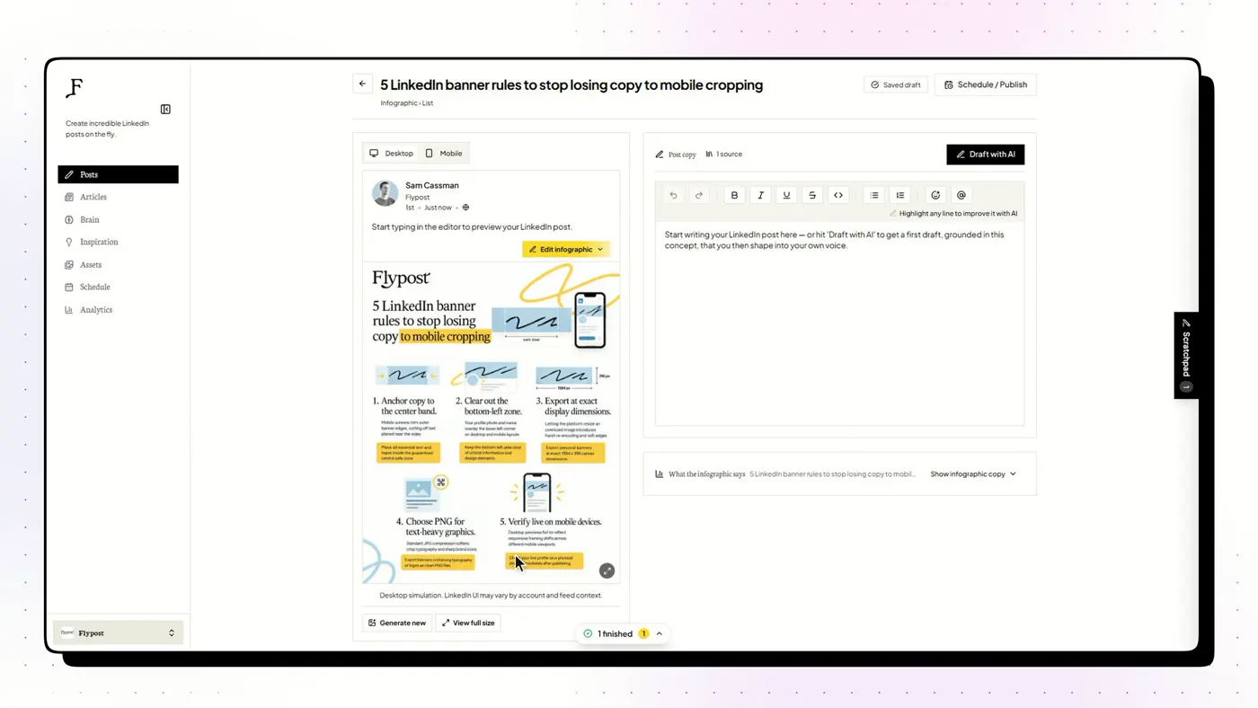This screenshot has height=708, width=1258.
Task: Redo the edit in the editor toolbar
Action: click(x=699, y=195)
